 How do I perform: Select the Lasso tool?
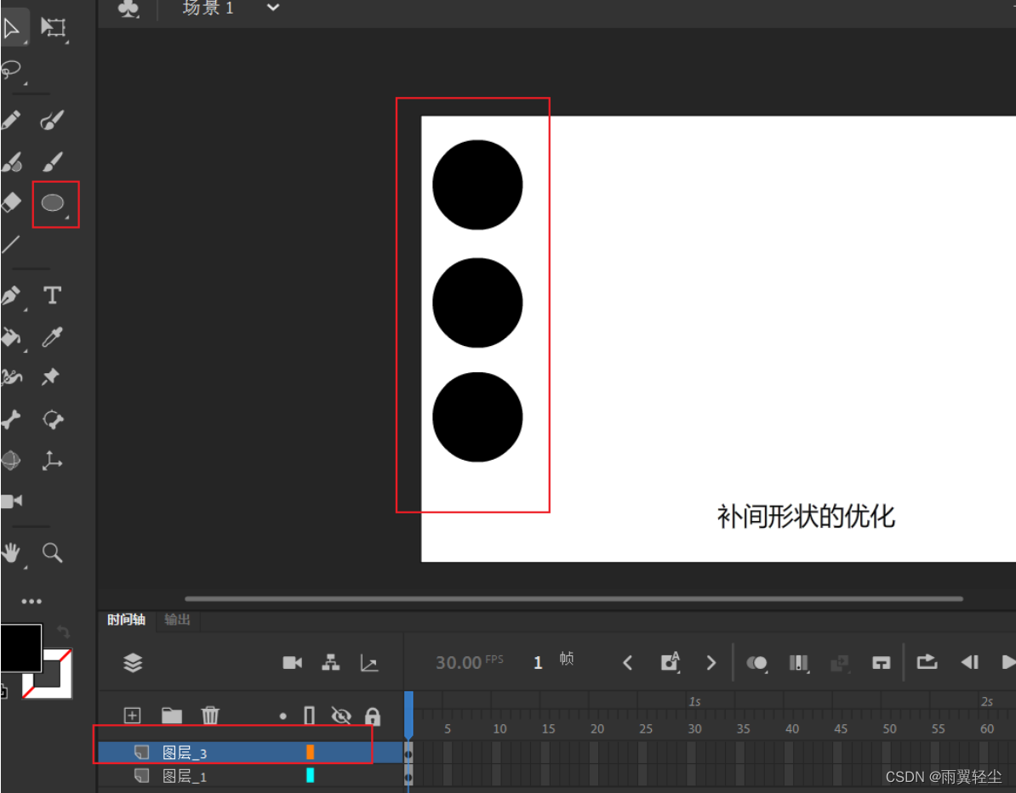(12, 69)
